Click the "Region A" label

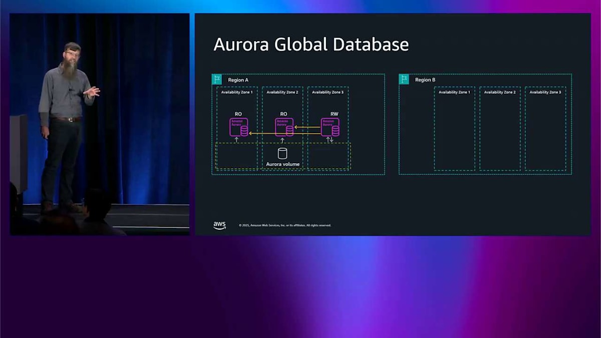pos(238,80)
